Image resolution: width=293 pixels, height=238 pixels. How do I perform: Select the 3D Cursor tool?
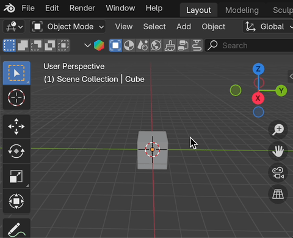coord(16,97)
